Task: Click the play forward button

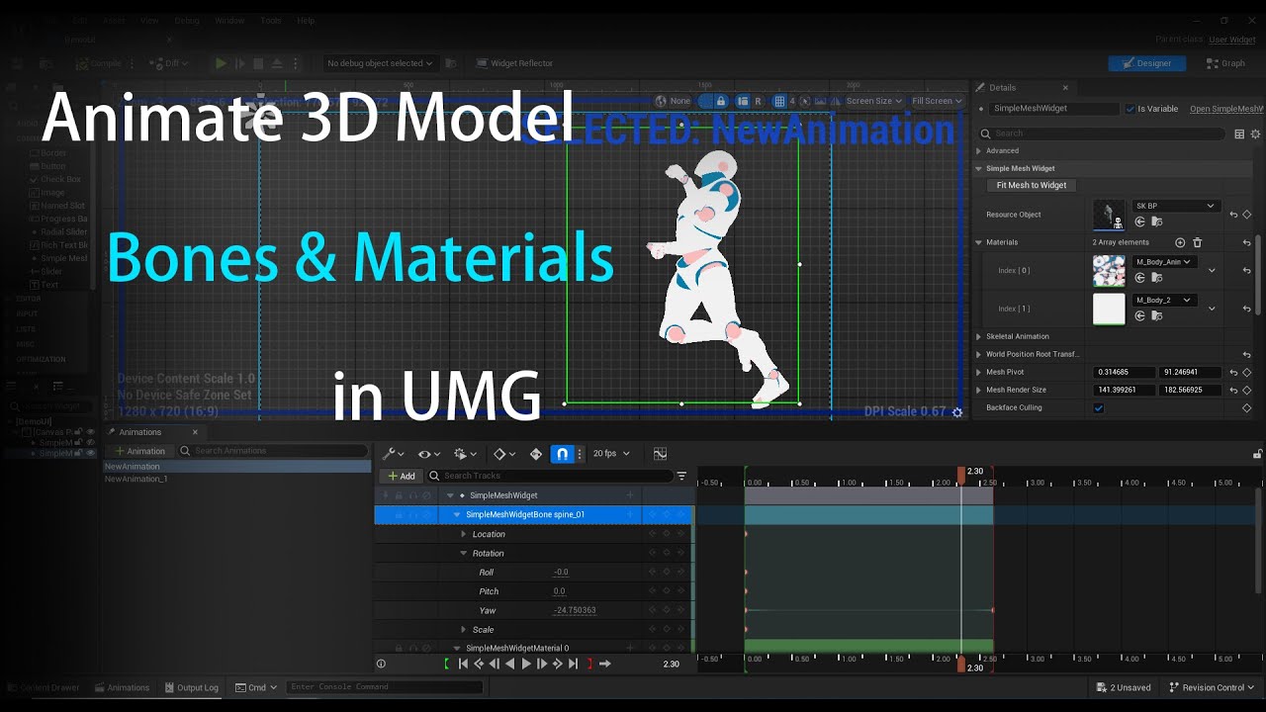Action: (x=526, y=665)
